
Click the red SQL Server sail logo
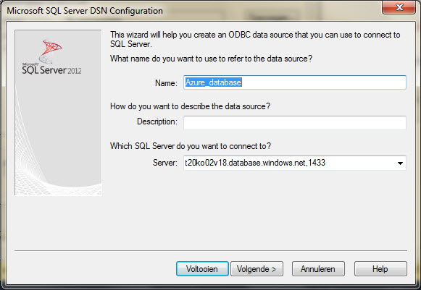(x=51, y=51)
